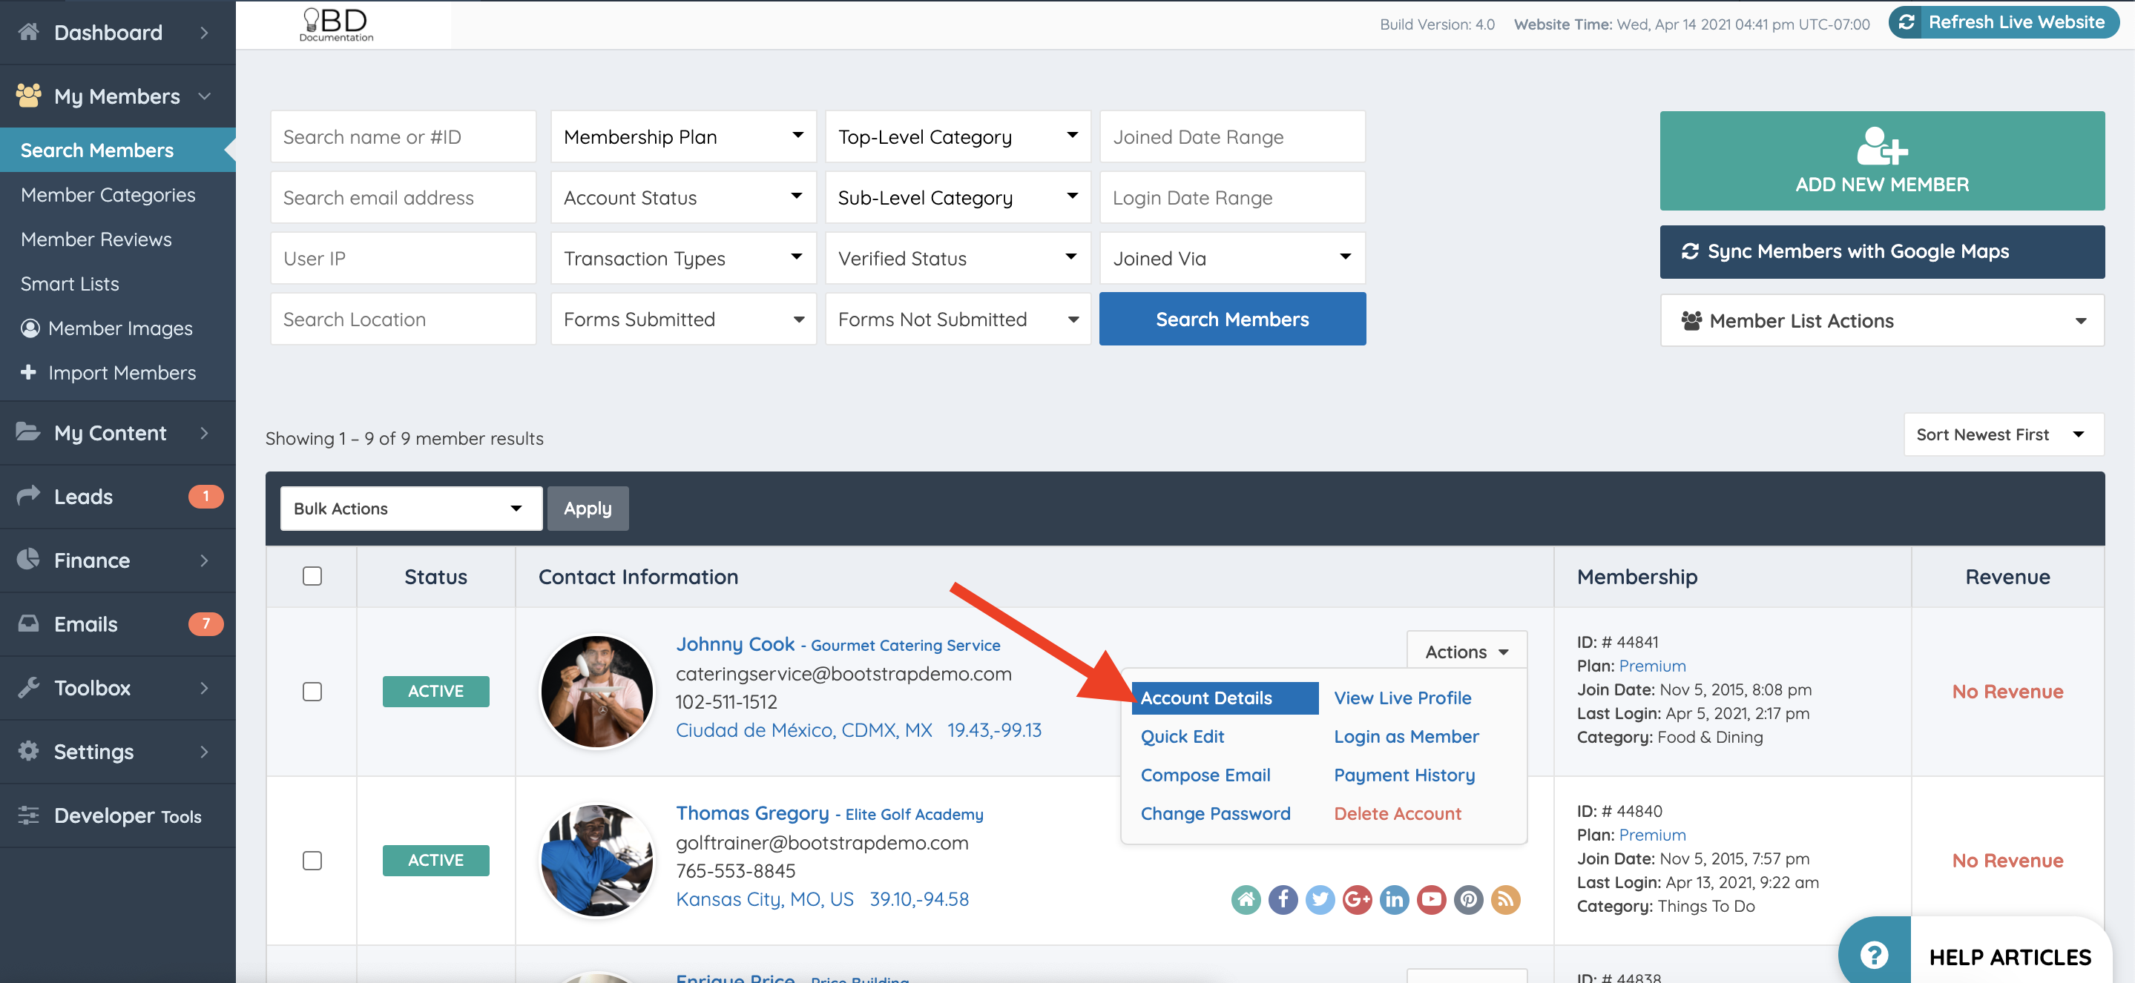Screen dimensions: 2135x983
Task: Open Thomas Gregory's Facebook profile icon
Action: tap(1283, 899)
